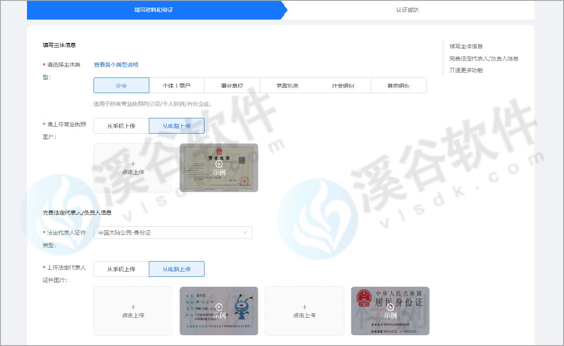
Task: Click the chevron arrow in the ID type selector
Action: (x=245, y=232)
